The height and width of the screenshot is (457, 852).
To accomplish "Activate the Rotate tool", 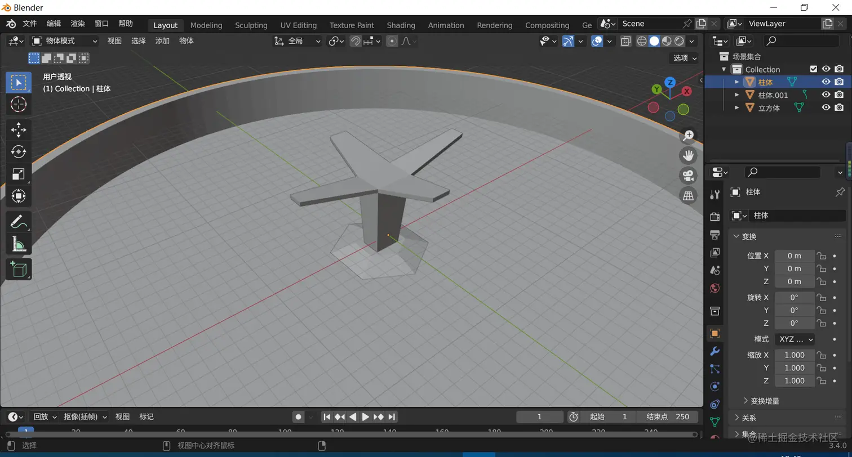I will click(x=19, y=152).
